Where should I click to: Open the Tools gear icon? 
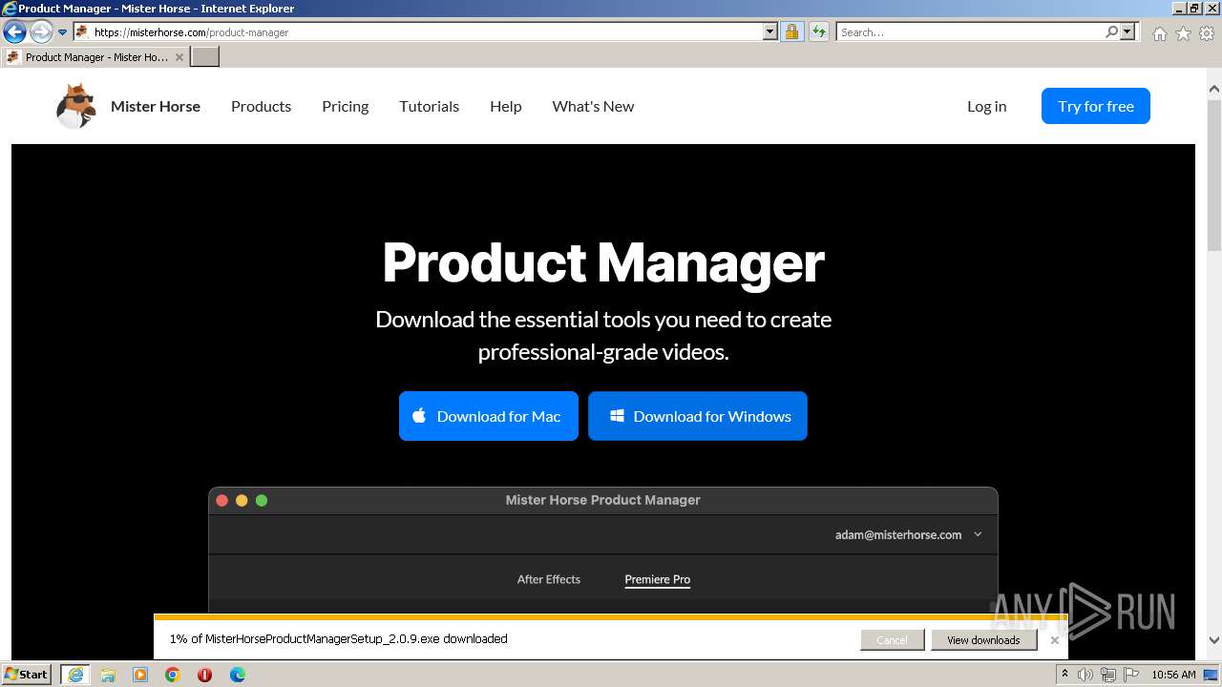click(1207, 33)
